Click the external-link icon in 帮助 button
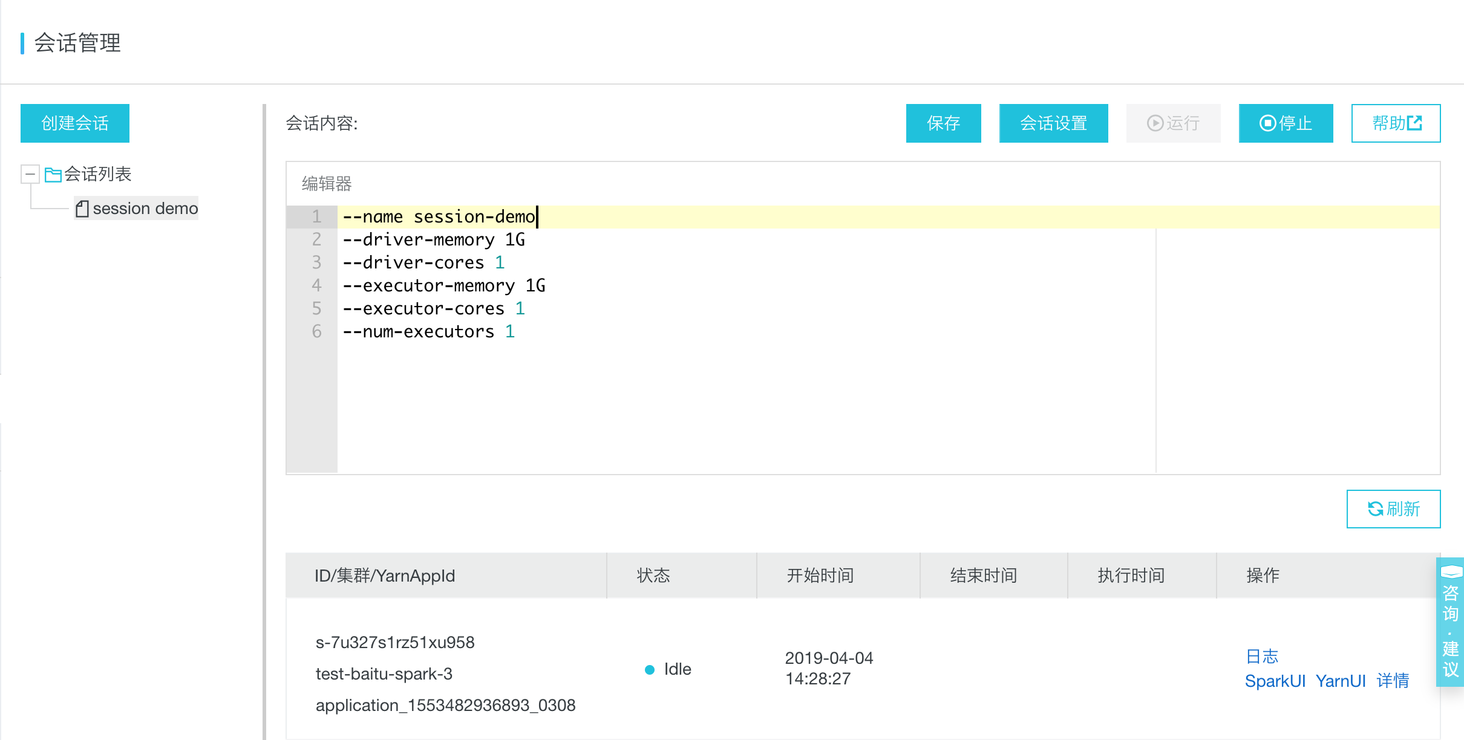The image size is (1464, 740). 1415,123
